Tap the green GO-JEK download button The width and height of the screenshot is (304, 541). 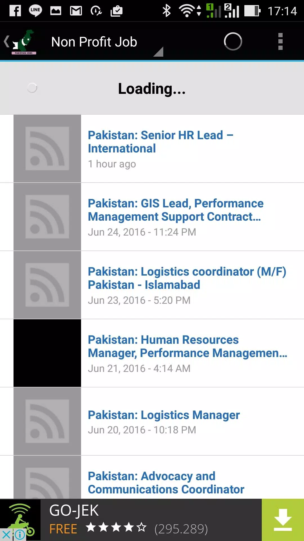click(283, 520)
